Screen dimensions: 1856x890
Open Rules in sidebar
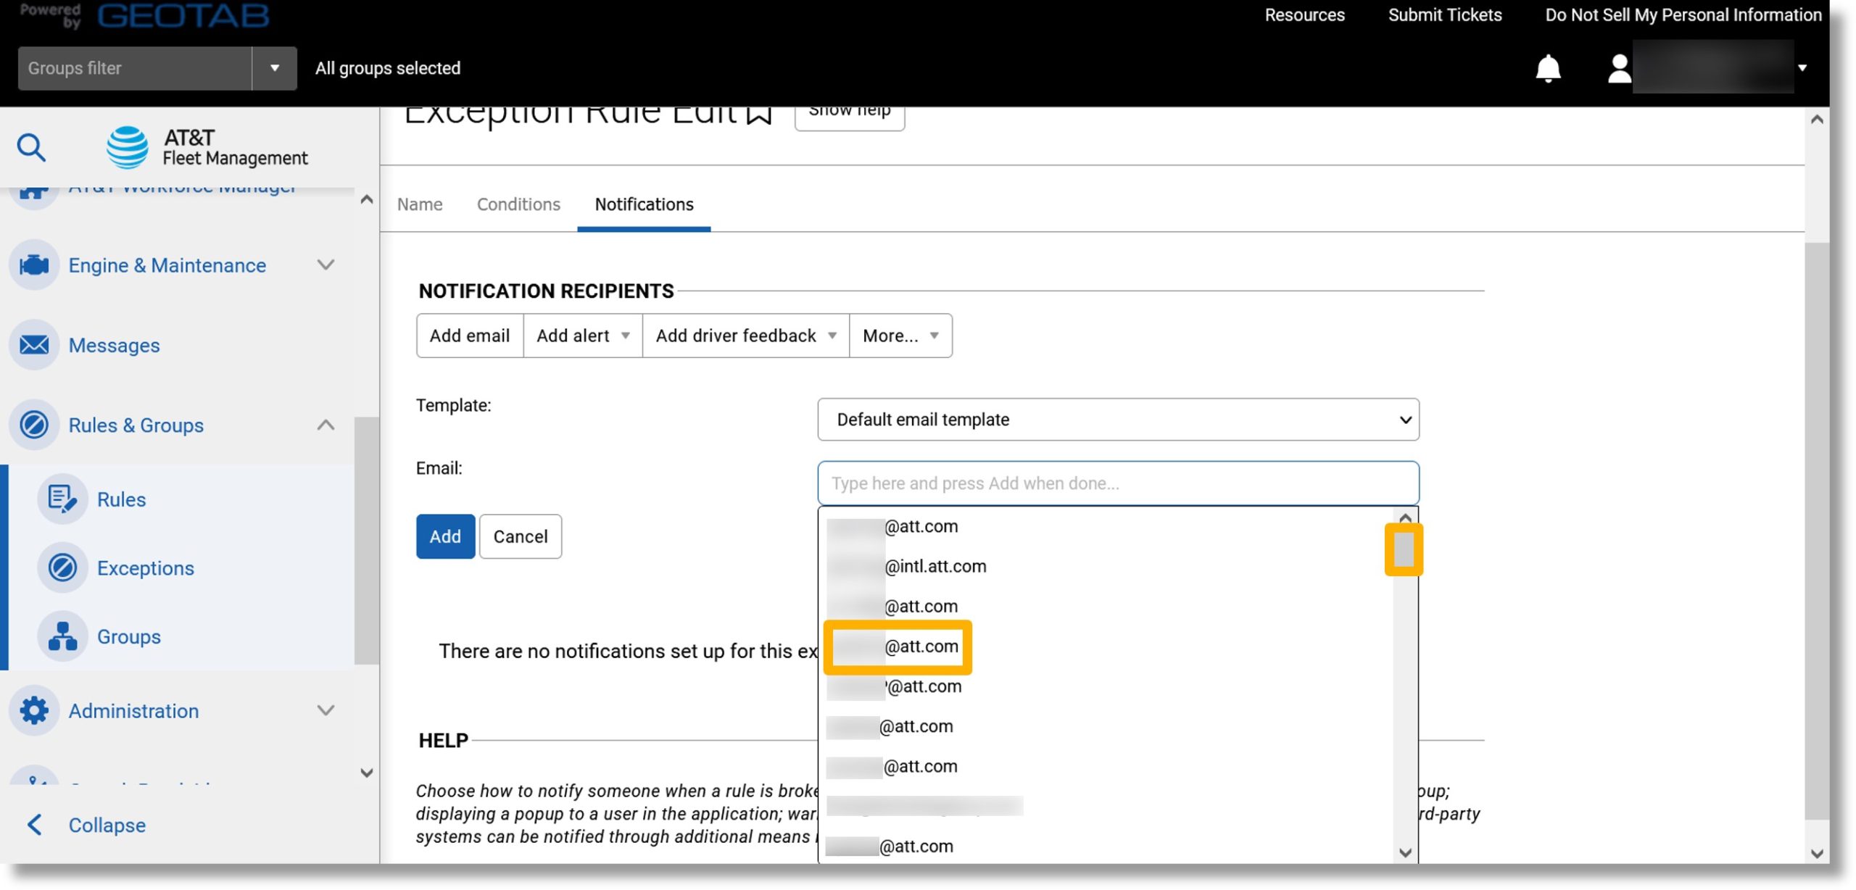(x=121, y=499)
